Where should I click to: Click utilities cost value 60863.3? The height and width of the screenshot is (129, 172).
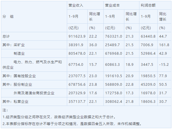pyautogui.click(x=113, y=64)
